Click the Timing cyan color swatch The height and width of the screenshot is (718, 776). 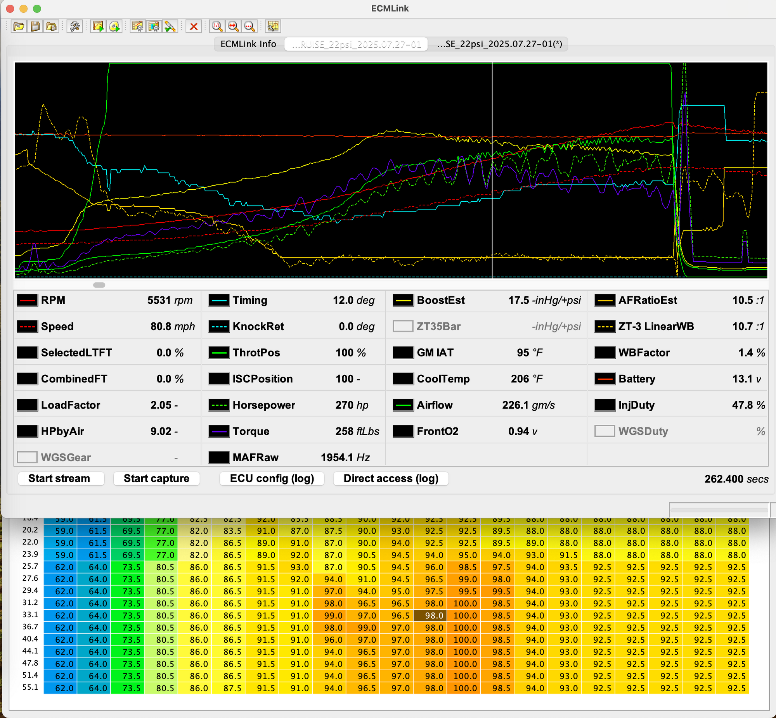click(219, 300)
